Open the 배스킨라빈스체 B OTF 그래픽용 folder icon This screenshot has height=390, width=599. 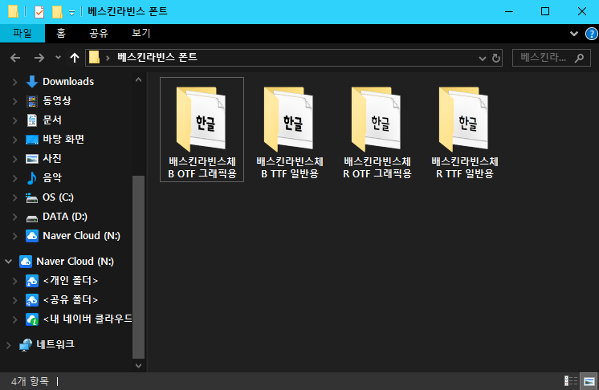coord(202,119)
